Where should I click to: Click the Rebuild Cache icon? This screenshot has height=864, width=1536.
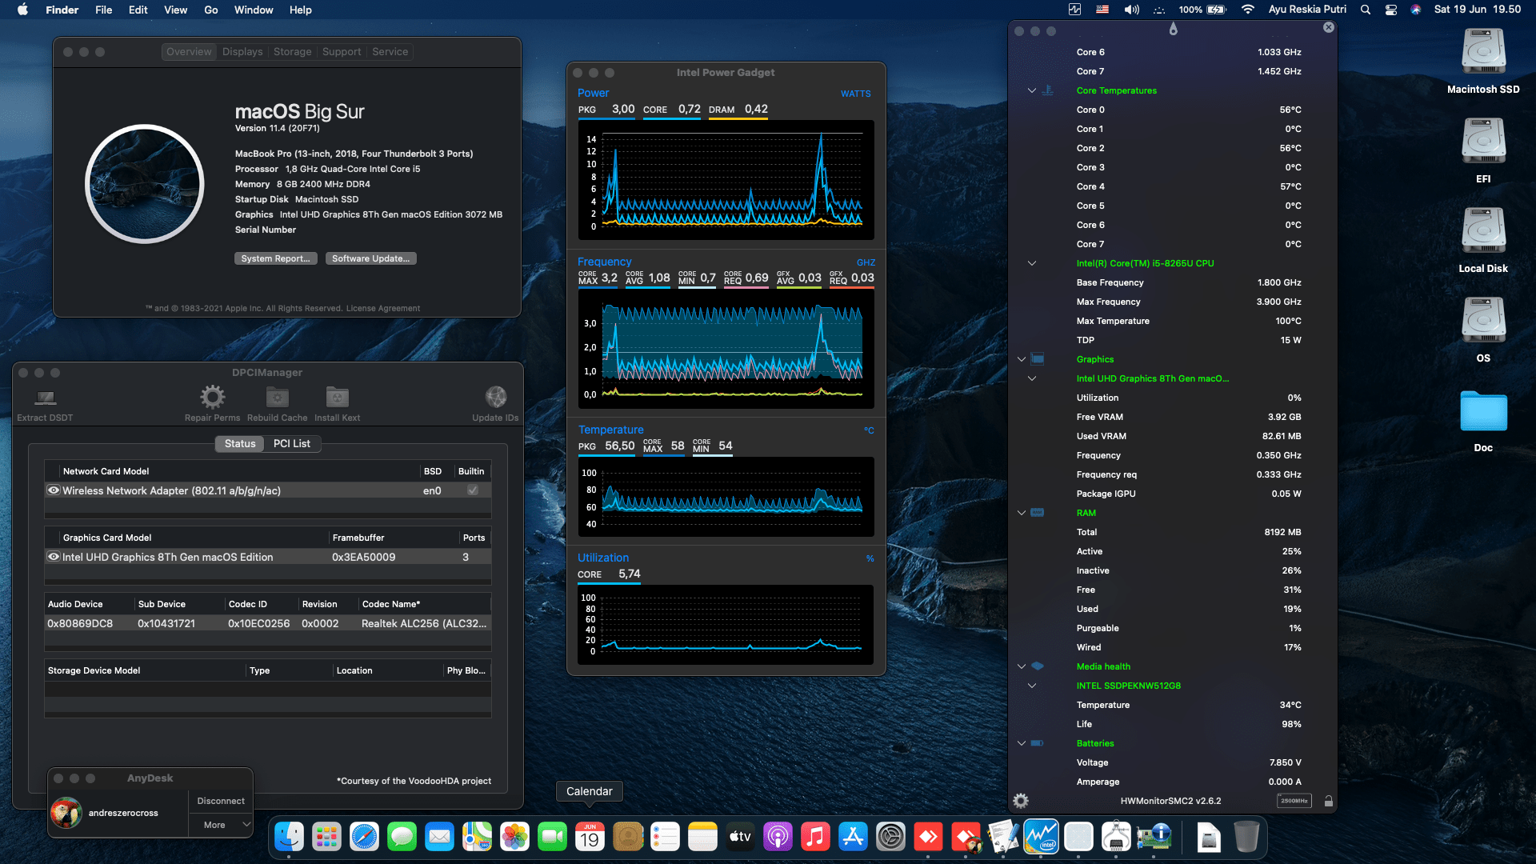[x=277, y=397]
